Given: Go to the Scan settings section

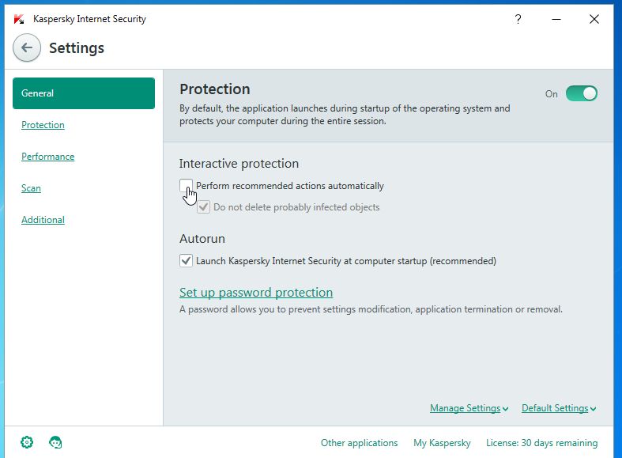Looking at the screenshot, I should coord(31,188).
